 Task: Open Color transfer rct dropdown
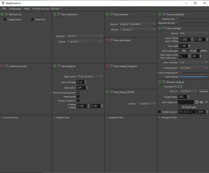pos(194,63)
